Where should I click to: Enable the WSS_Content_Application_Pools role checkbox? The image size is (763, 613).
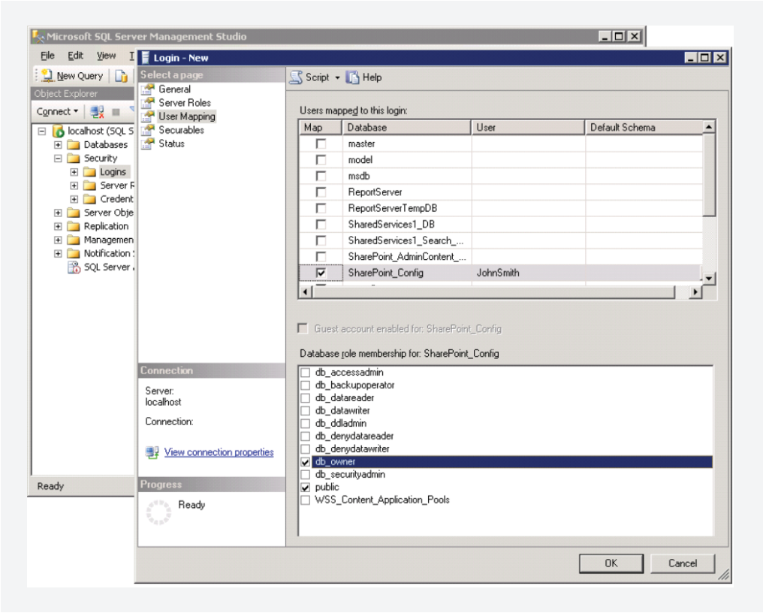click(x=305, y=500)
